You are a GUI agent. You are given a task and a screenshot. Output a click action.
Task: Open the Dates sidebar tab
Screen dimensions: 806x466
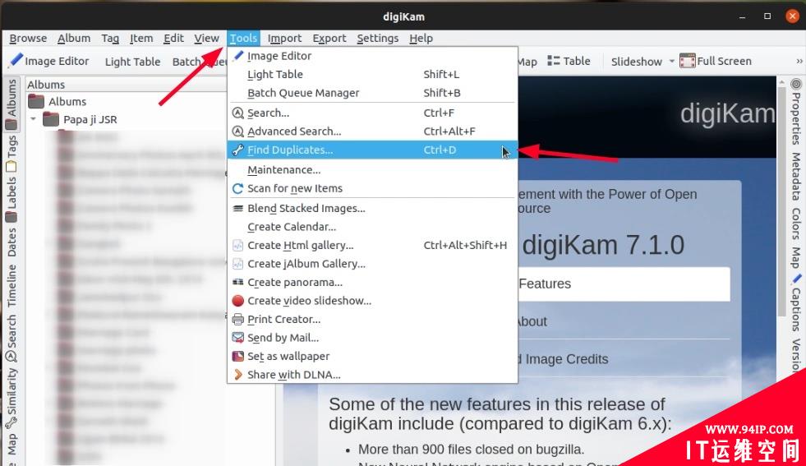click(12, 242)
